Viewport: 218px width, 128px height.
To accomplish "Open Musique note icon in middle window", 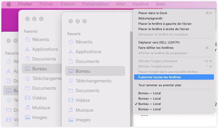I will coord(27,107).
